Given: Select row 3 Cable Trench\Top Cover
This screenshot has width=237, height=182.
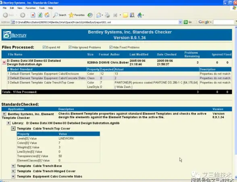Looking at the screenshot, I should [119, 85].
